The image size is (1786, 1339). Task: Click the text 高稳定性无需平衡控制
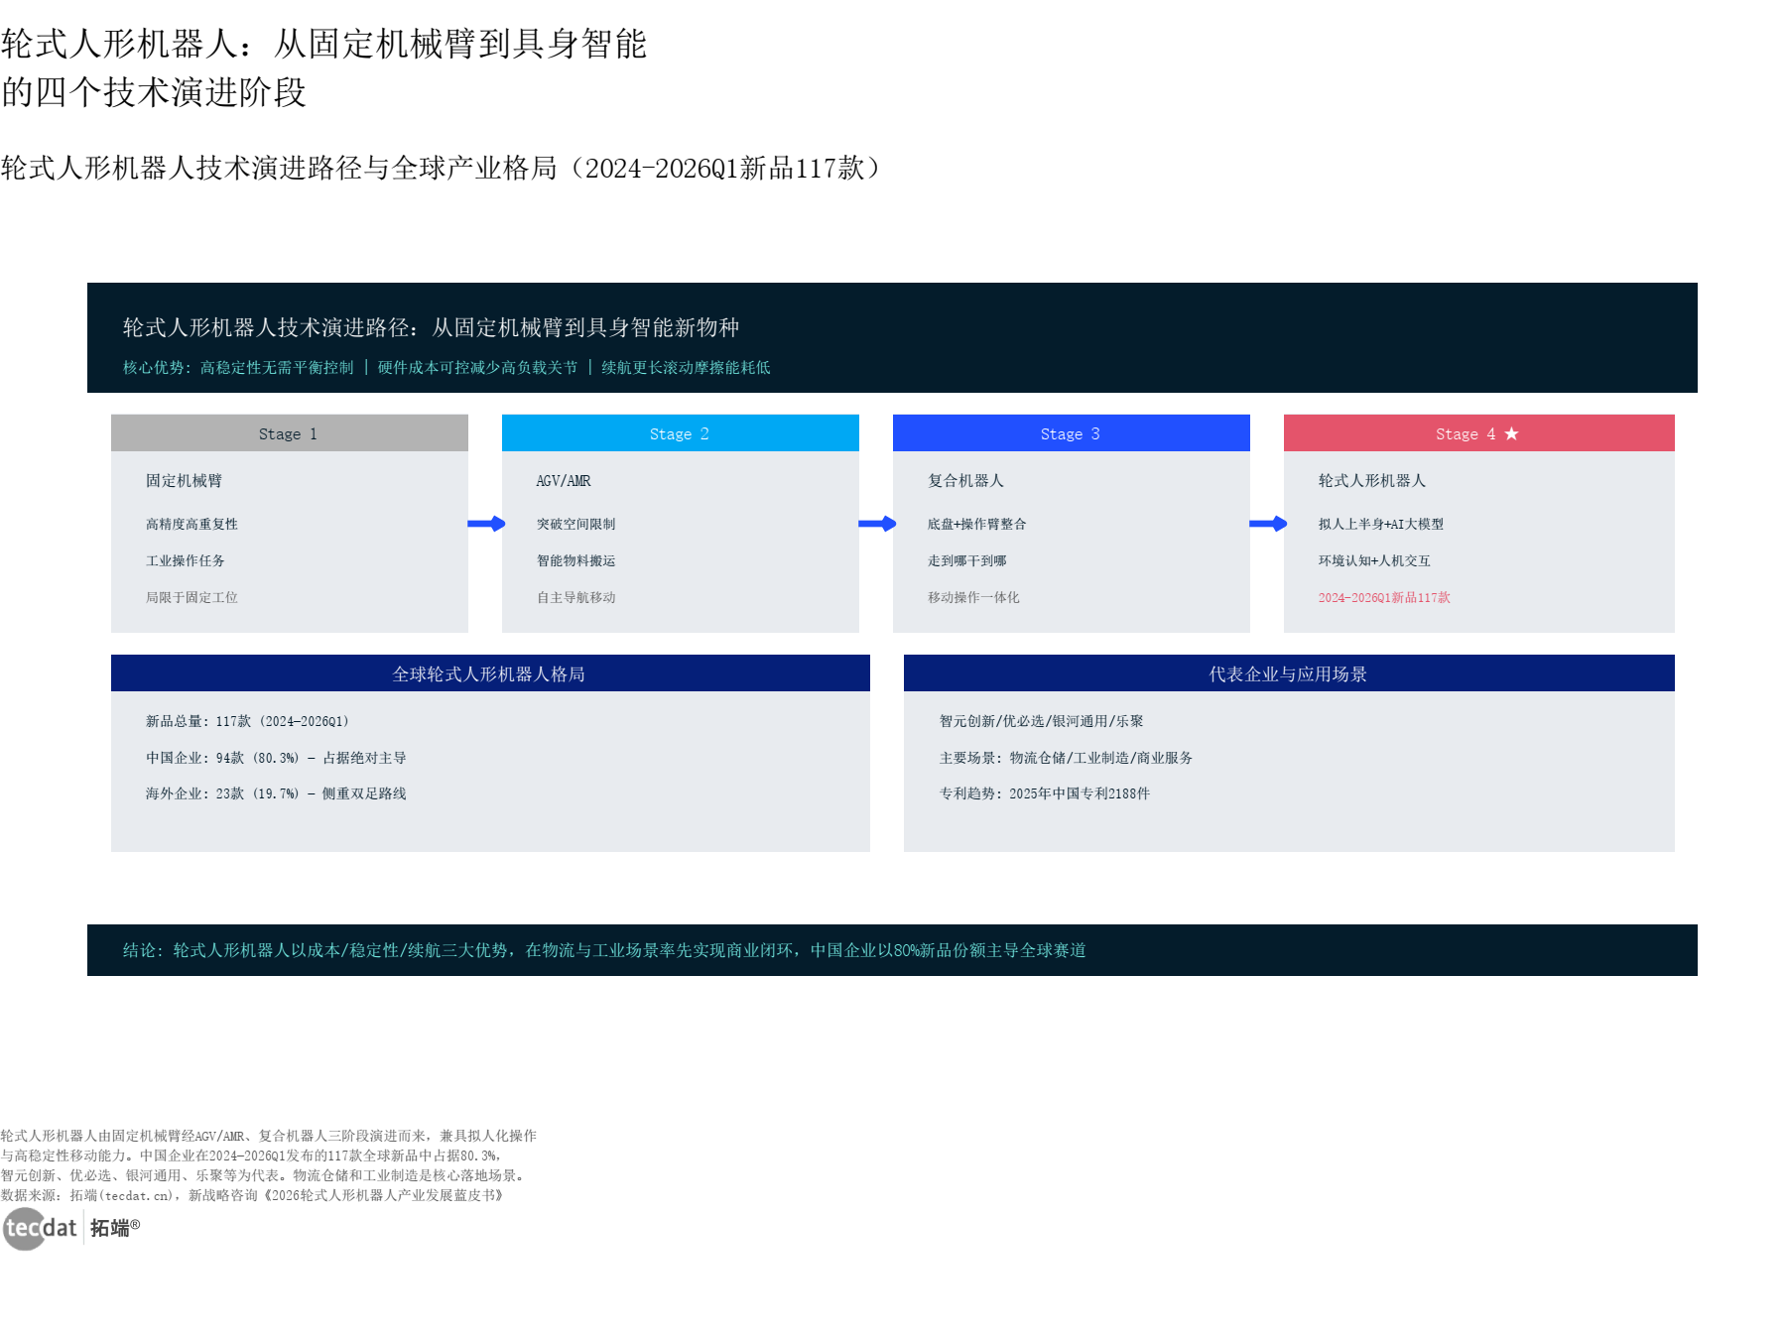point(277,367)
